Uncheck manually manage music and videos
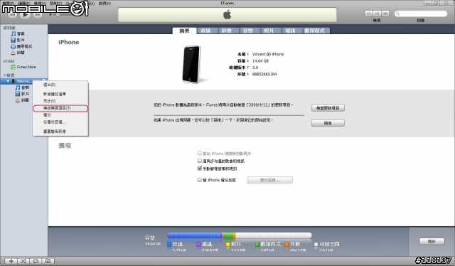The image size is (455, 266). click(x=199, y=168)
